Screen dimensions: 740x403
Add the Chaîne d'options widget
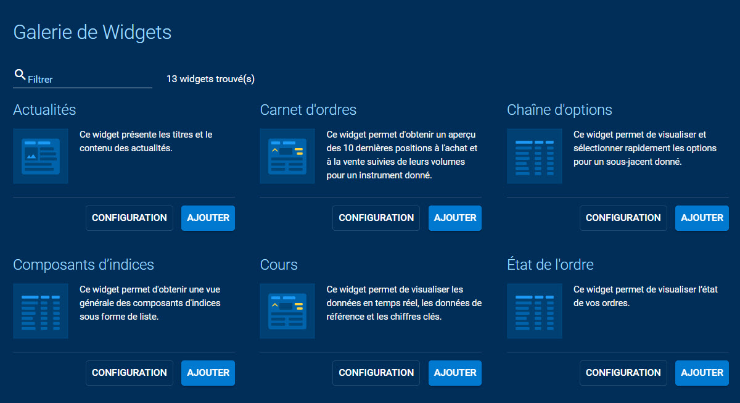[702, 218]
